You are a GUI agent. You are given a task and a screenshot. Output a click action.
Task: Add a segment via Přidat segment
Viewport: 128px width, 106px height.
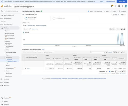click(60, 18)
